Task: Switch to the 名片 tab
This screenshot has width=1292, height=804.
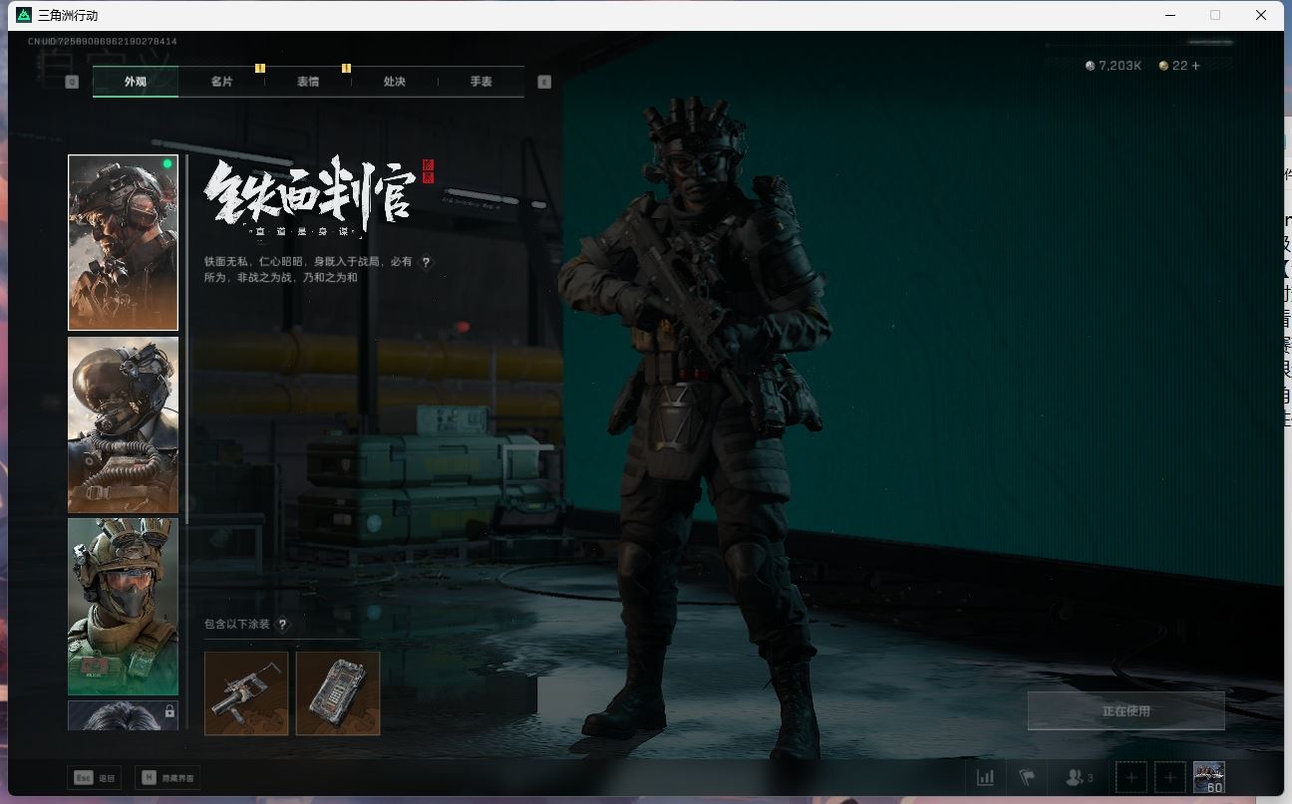Action: coord(221,82)
